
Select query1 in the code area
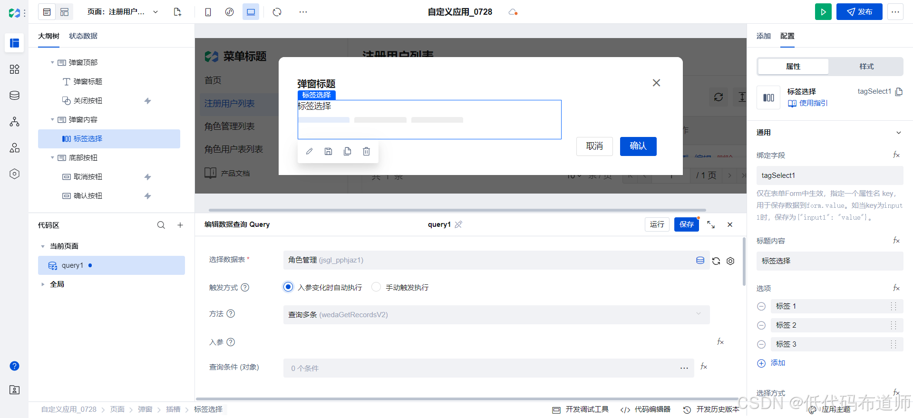111,265
